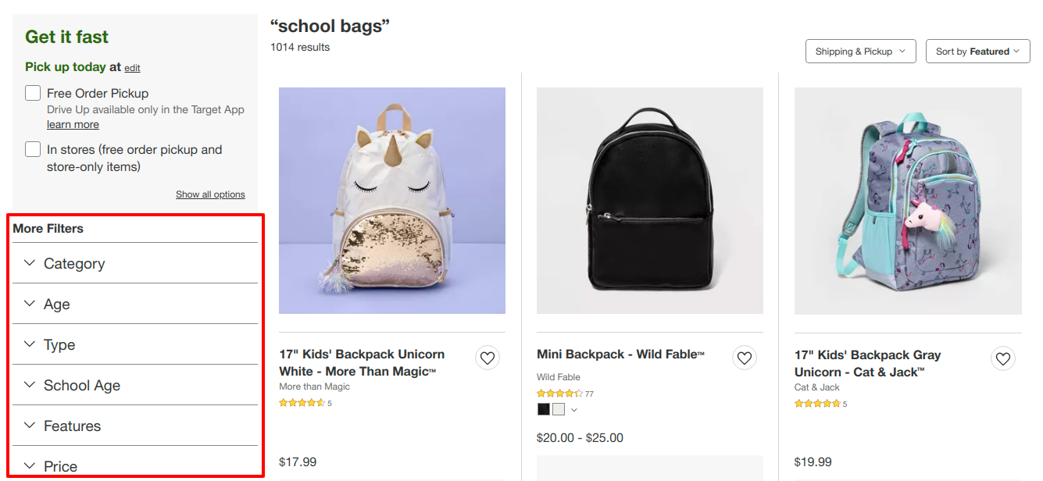
Task: Click star rating under Cat & Jack backpack
Action: (817, 404)
